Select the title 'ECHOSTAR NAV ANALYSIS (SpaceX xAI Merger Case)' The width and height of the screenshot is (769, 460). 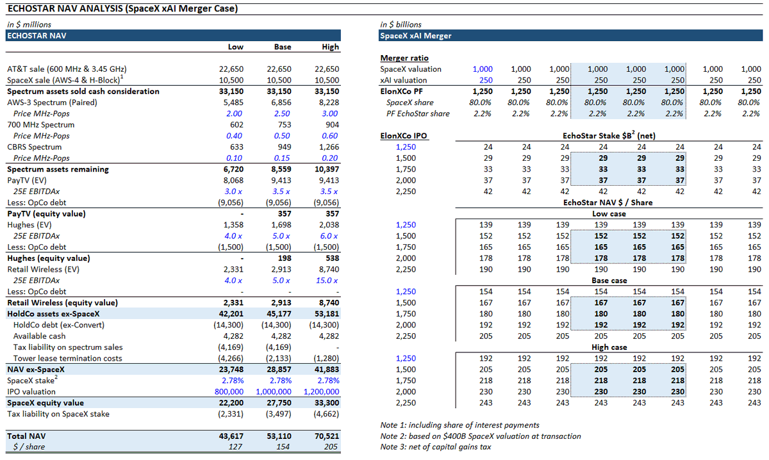tap(122, 9)
